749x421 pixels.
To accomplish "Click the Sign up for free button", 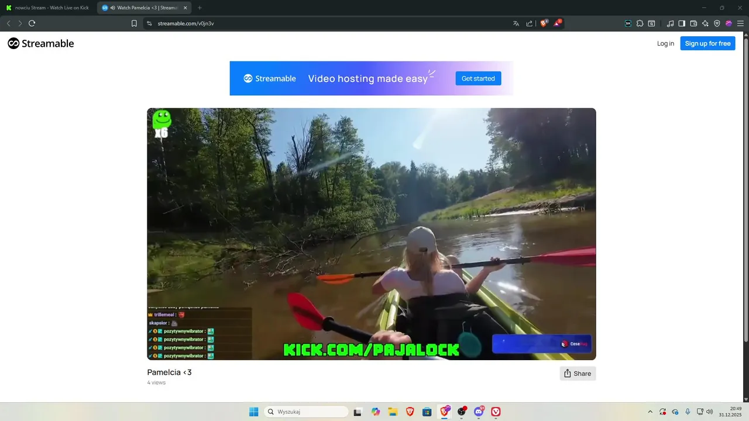I will click(x=707, y=43).
